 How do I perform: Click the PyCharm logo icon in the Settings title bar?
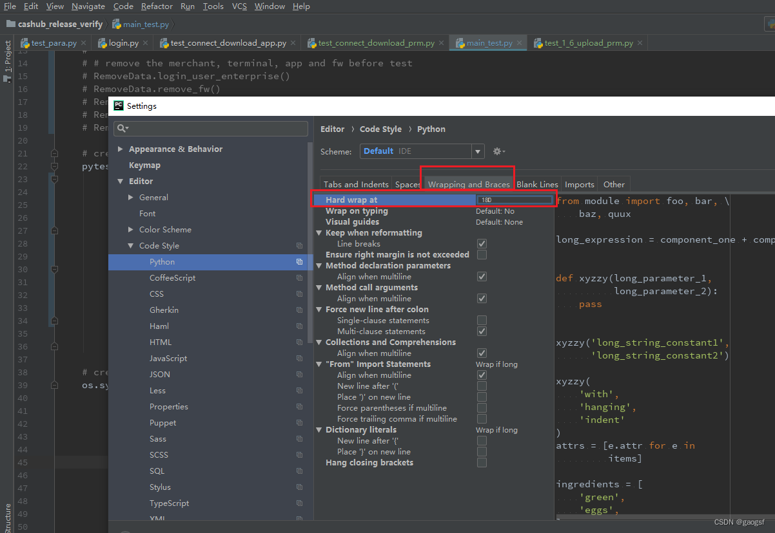119,106
